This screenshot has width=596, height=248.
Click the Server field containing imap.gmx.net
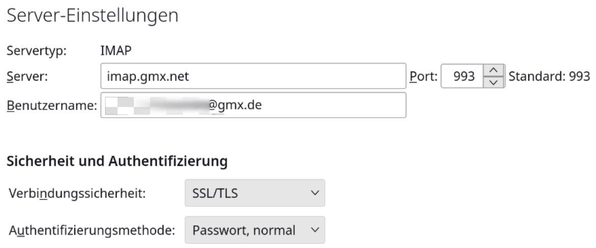pos(253,77)
